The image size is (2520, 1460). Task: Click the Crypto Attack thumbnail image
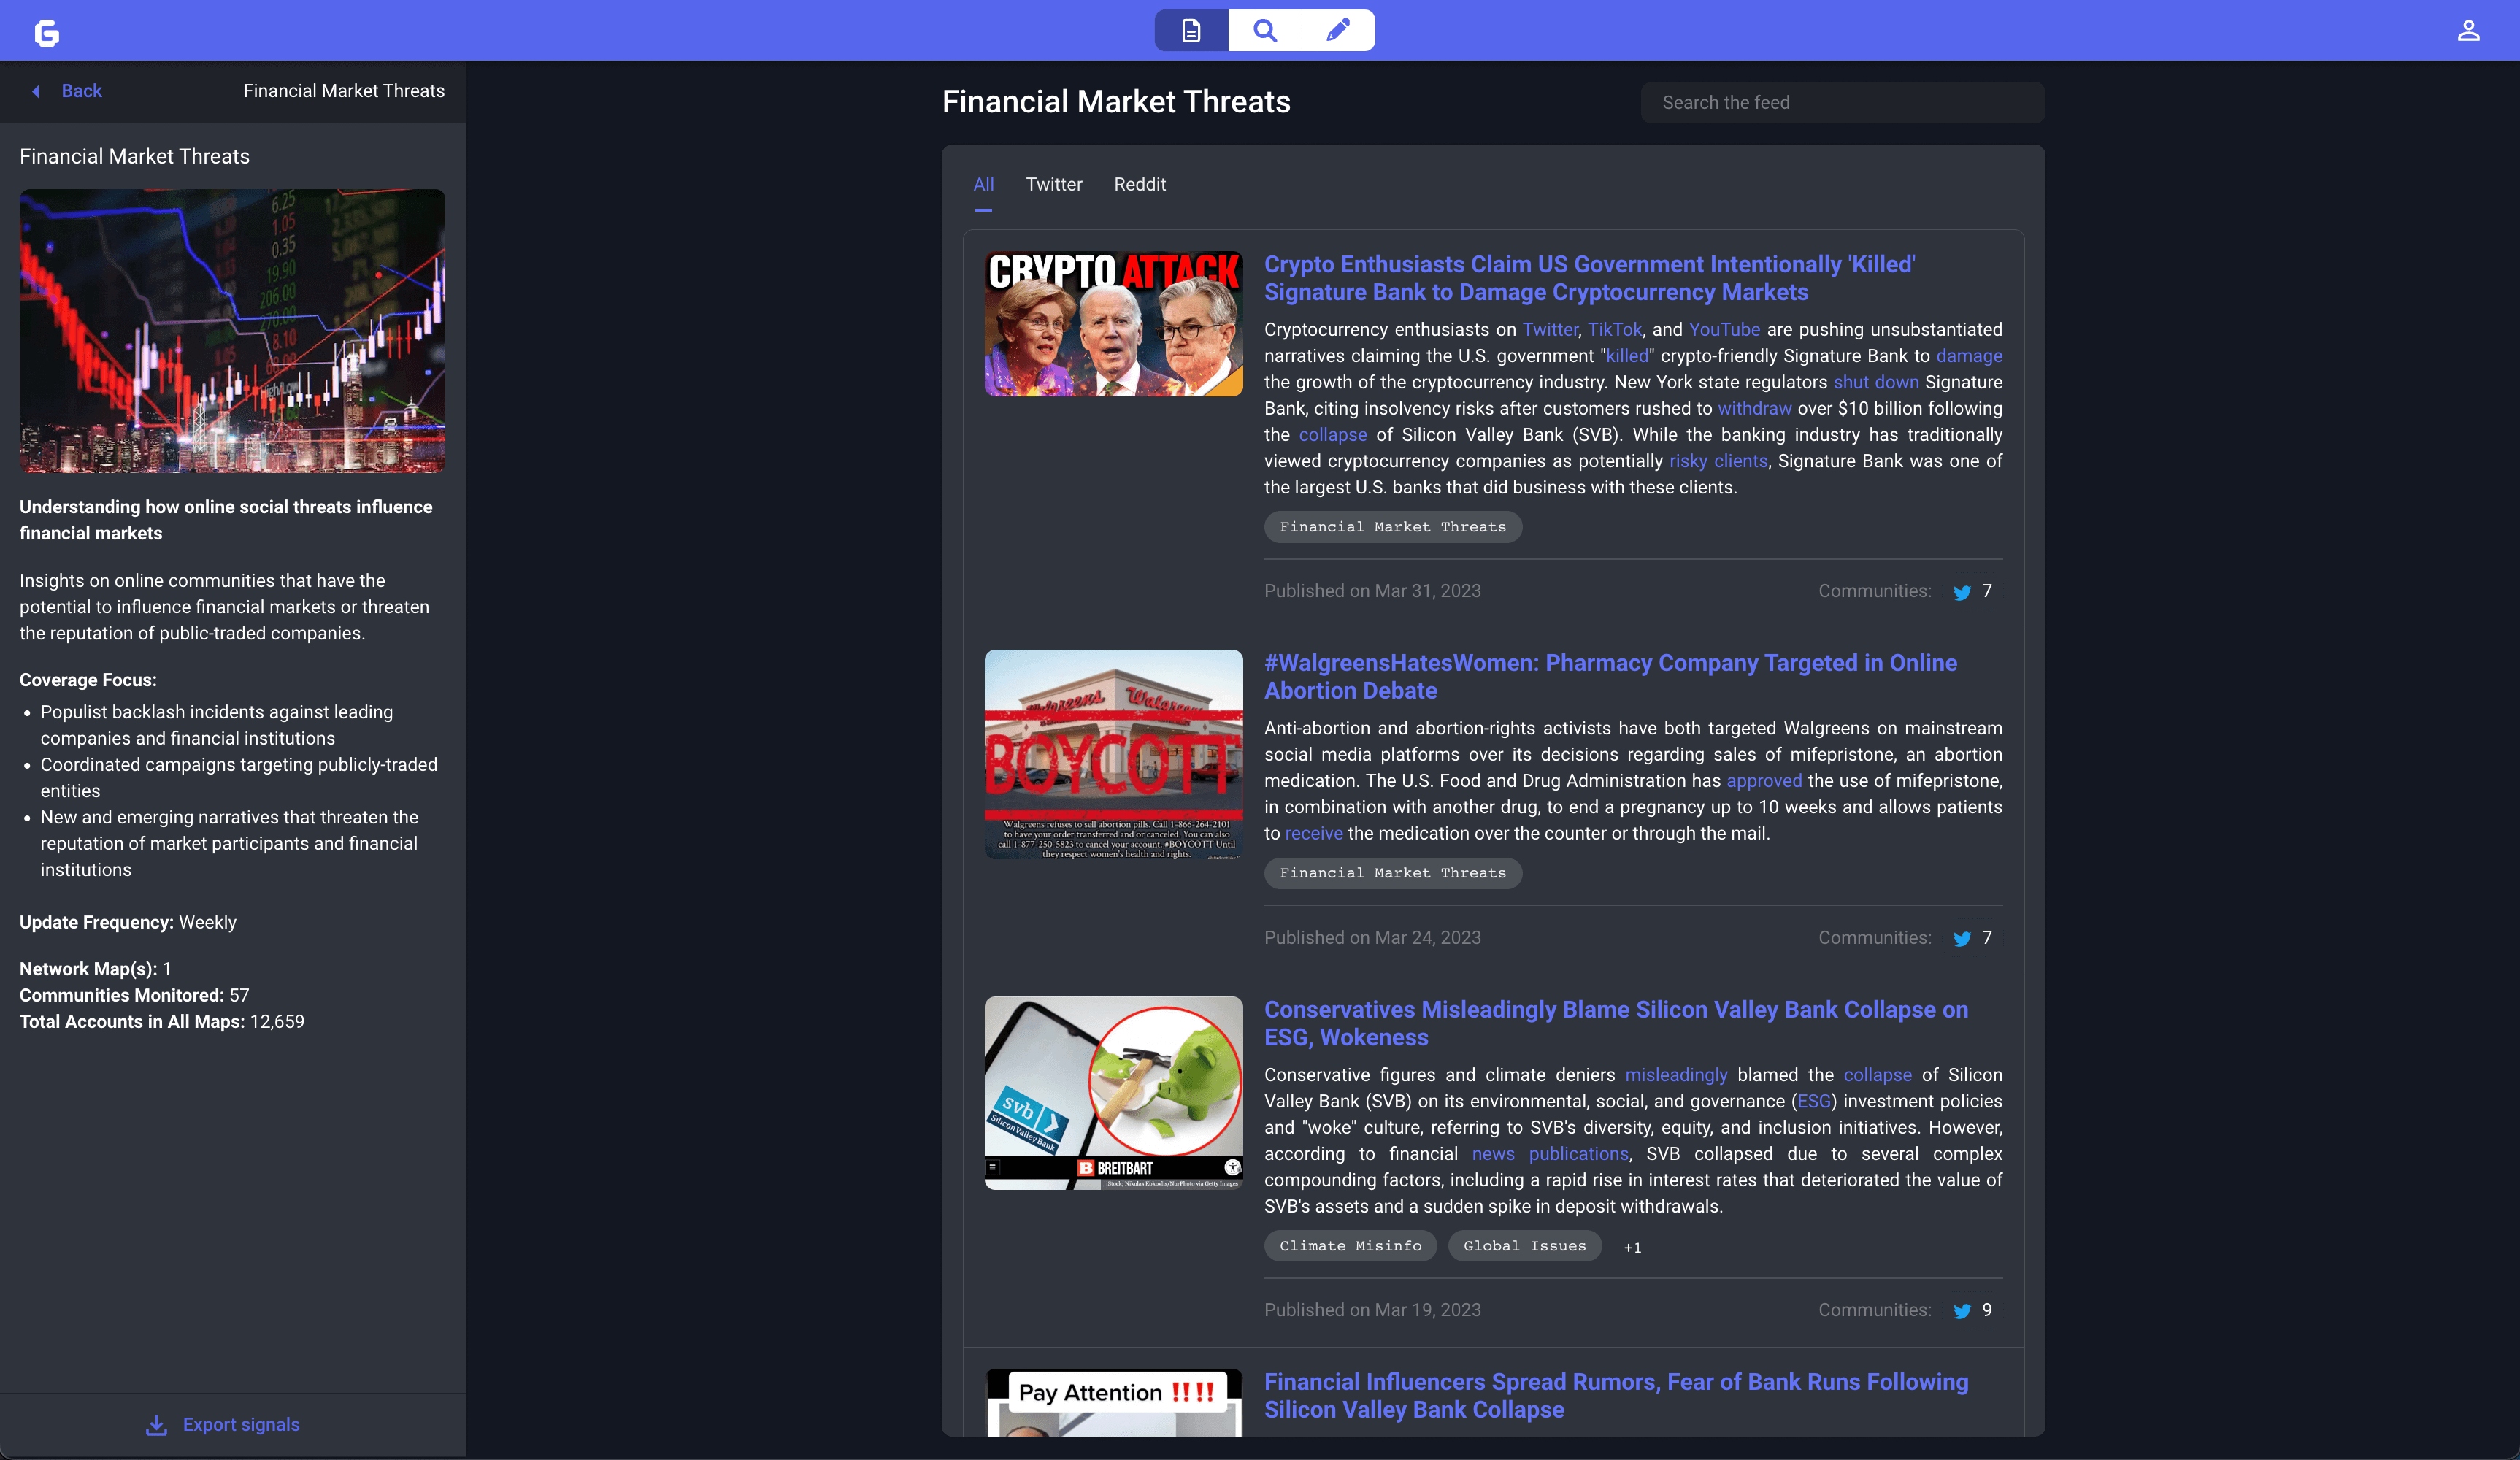coord(1113,323)
